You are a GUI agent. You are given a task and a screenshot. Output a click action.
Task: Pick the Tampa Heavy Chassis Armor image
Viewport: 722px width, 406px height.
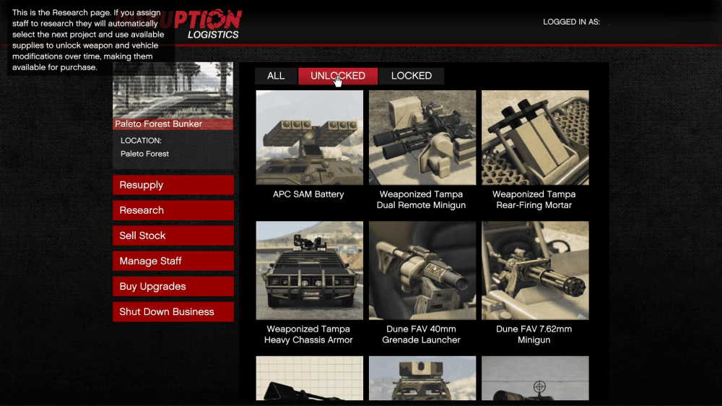(310, 270)
